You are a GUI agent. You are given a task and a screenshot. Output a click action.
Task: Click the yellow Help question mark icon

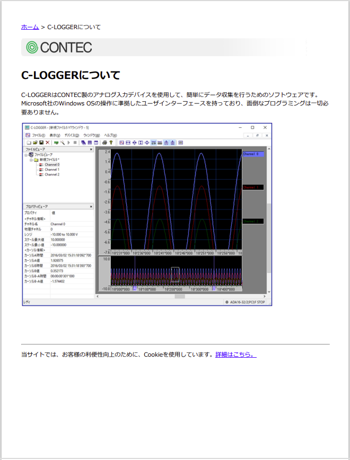(x=111, y=143)
